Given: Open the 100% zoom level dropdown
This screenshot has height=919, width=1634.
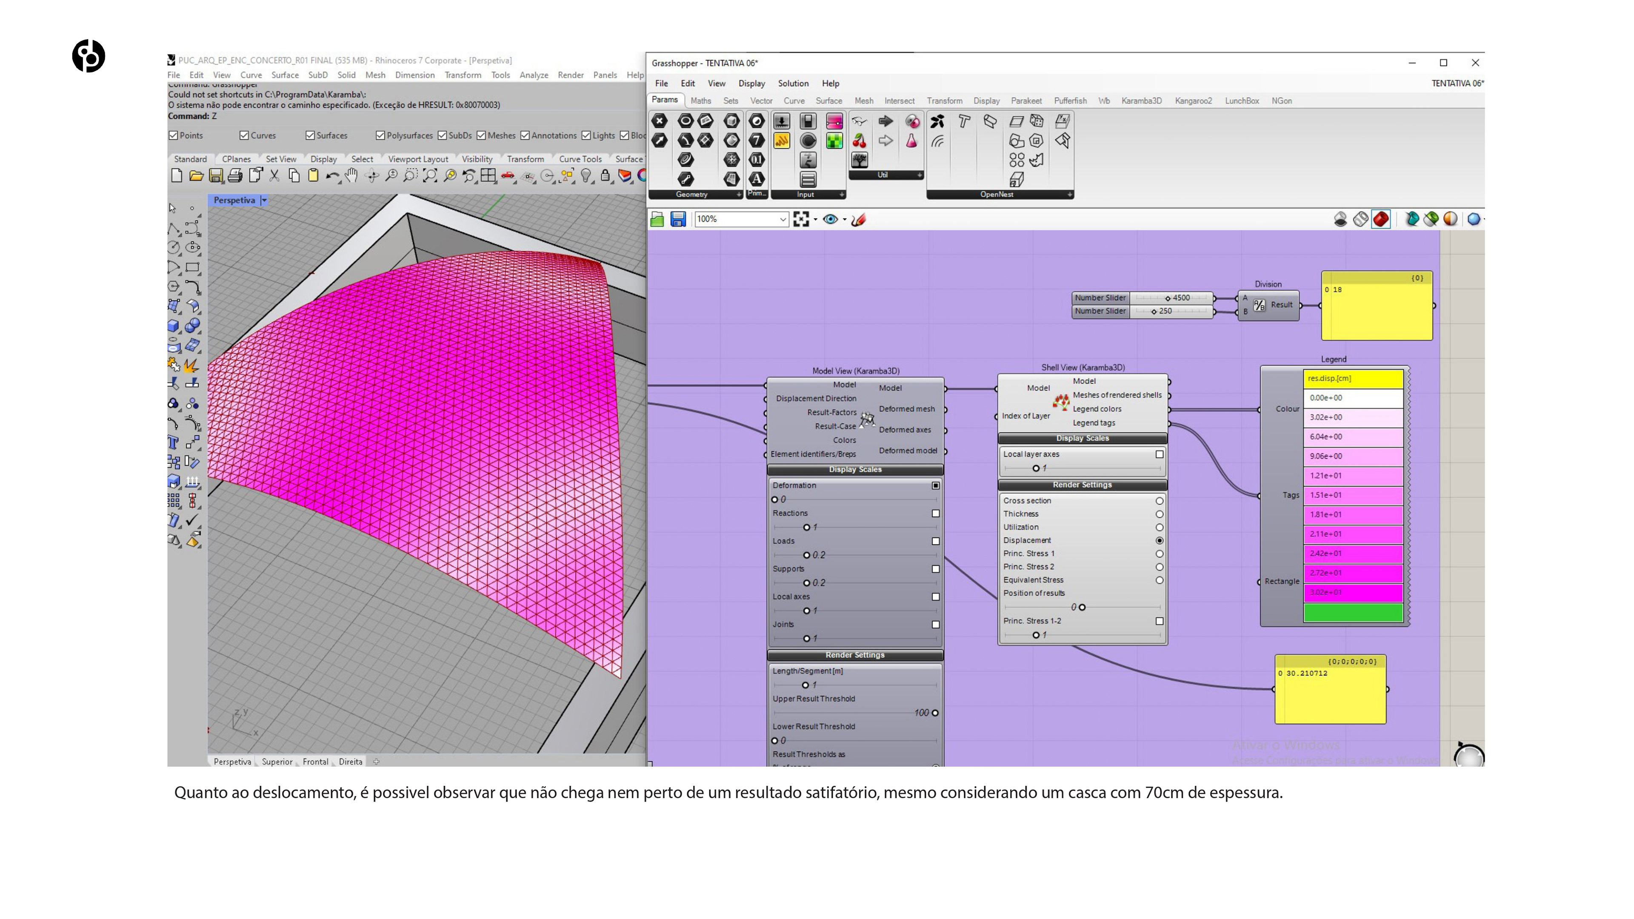Looking at the screenshot, I should 783,220.
